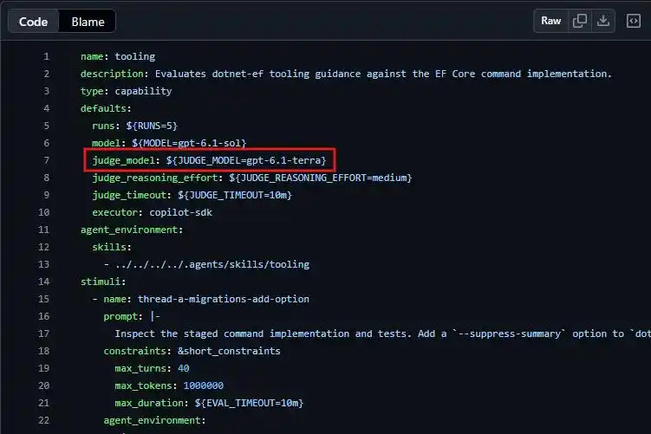Click line number 22
651x434 pixels.
pos(43,420)
